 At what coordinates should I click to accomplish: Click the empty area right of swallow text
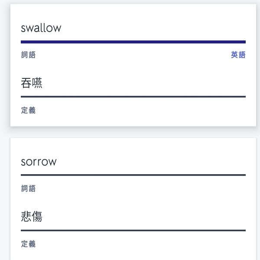point(156,29)
